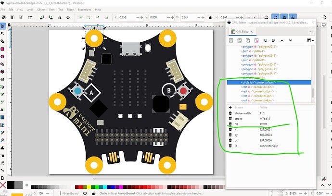Click New element node icon in XML Editor
Image resolution: width=332 pixels, height=196 pixels.
click(x=231, y=40)
